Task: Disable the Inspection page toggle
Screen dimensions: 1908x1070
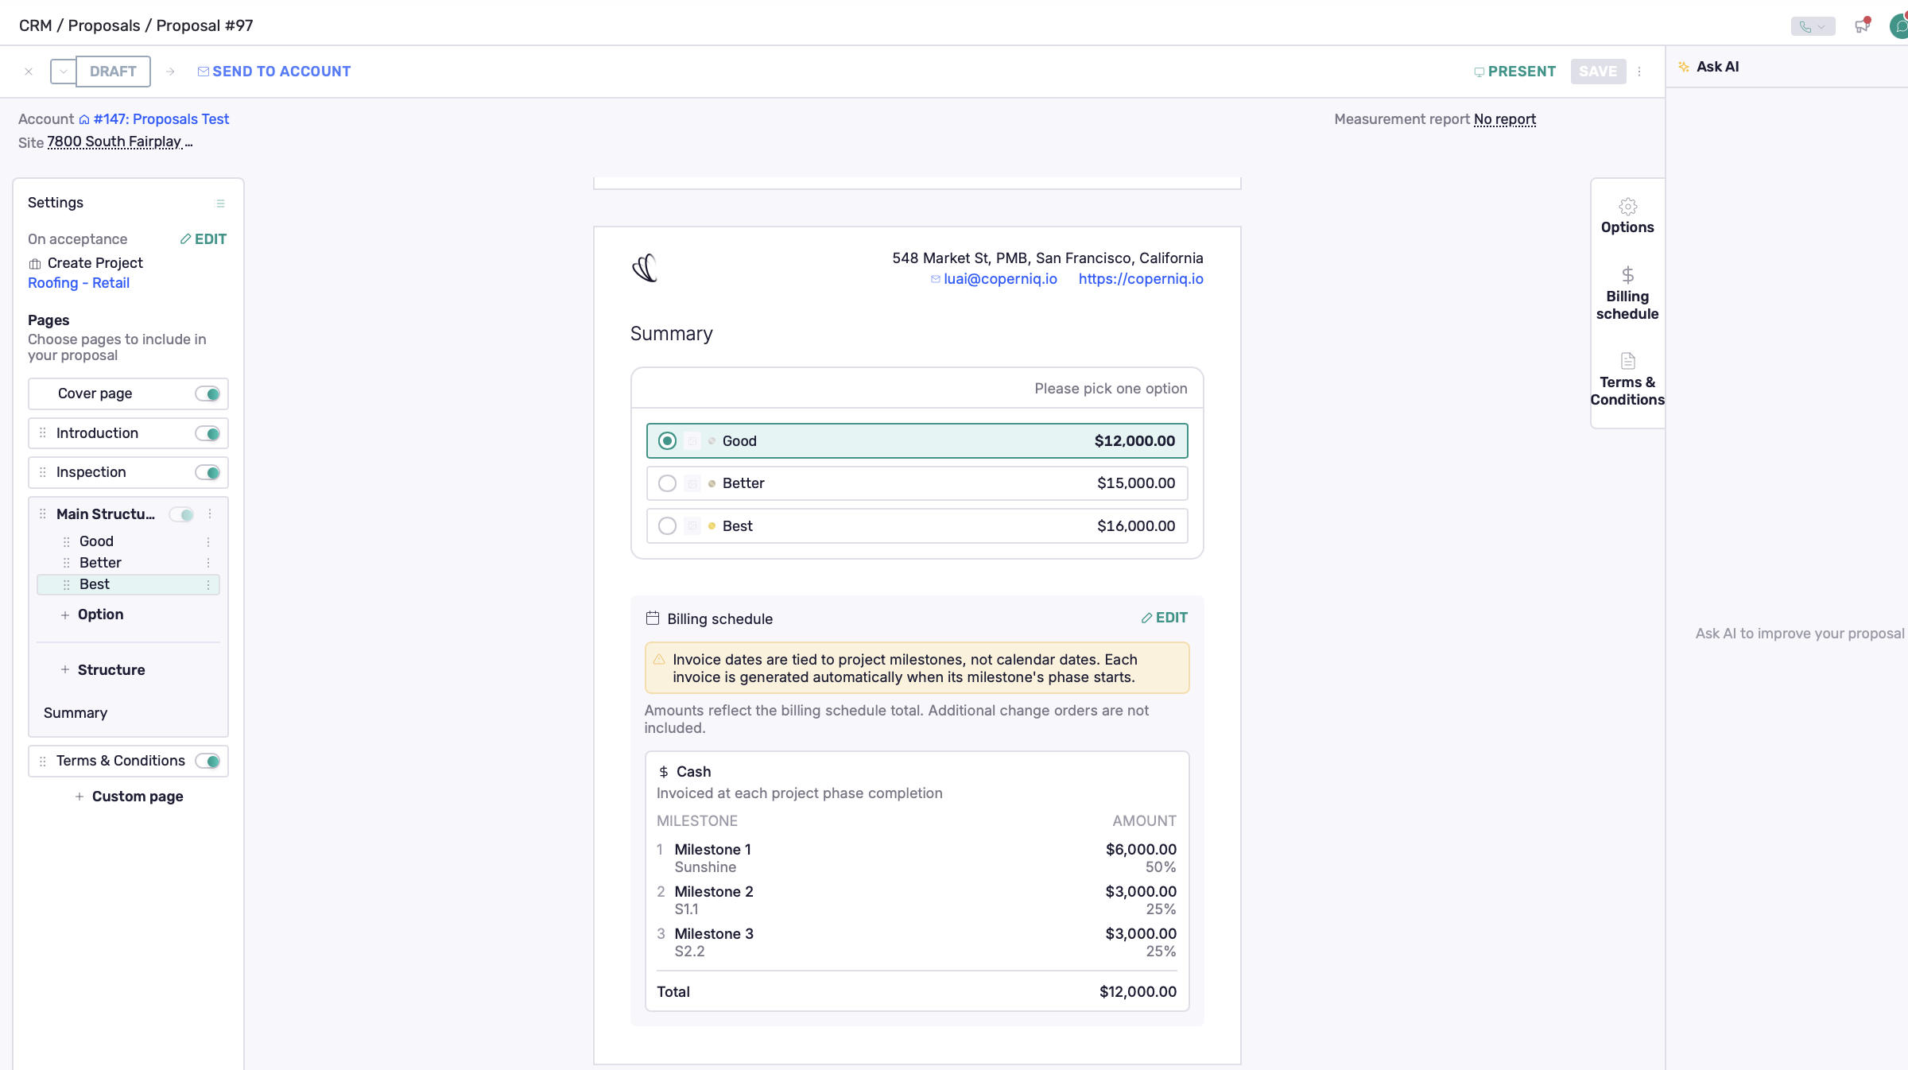Action: click(x=207, y=473)
